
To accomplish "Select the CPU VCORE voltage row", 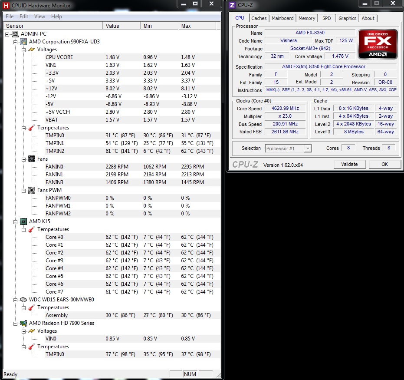I will (x=132, y=57).
